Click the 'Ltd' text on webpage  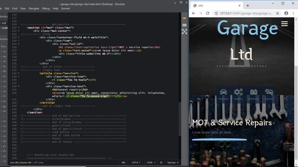coord(241,54)
